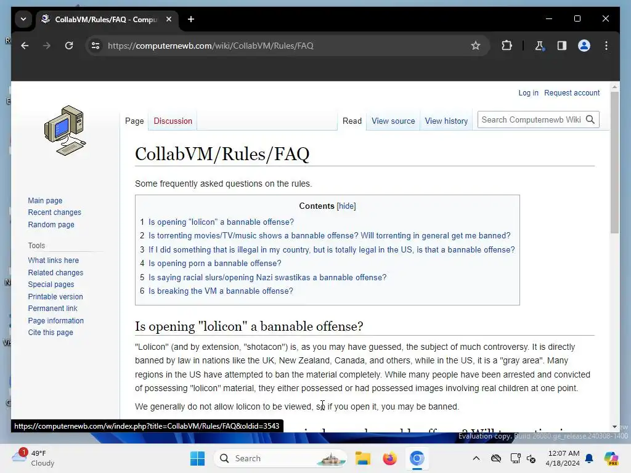Screen dimensions: 631x473
Task: Jump to opening porn question
Action: tap(215, 264)
